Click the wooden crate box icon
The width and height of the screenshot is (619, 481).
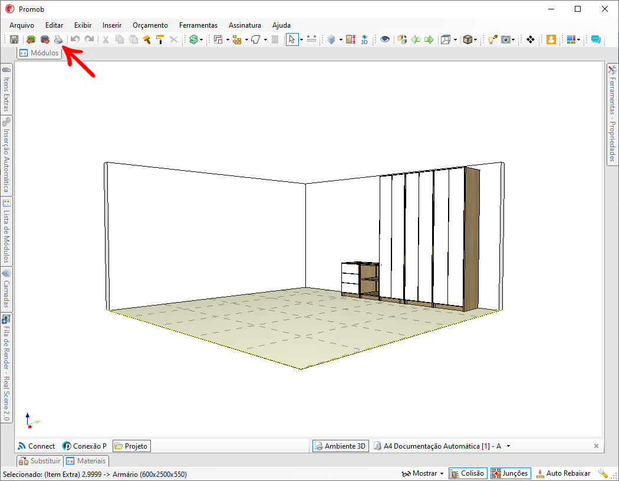point(468,39)
